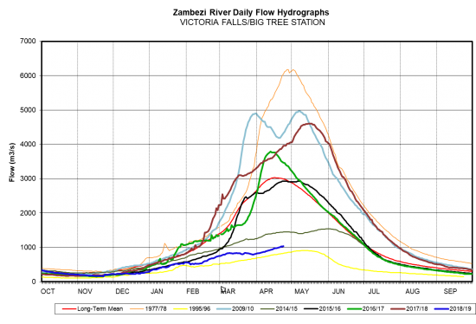The image size is (476, 324).
Task: Select the 2009/10 legend entry
Action: click(x=235, y=308)
